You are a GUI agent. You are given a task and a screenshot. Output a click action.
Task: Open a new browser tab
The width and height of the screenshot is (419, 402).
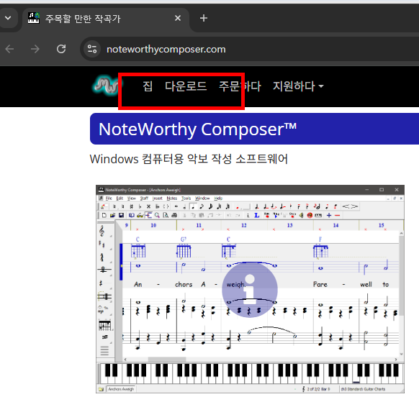click(x=204, y=18)
